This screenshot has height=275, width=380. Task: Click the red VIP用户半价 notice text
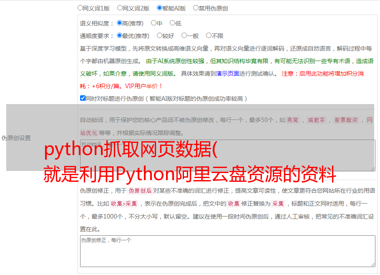(x=143, y=86)
